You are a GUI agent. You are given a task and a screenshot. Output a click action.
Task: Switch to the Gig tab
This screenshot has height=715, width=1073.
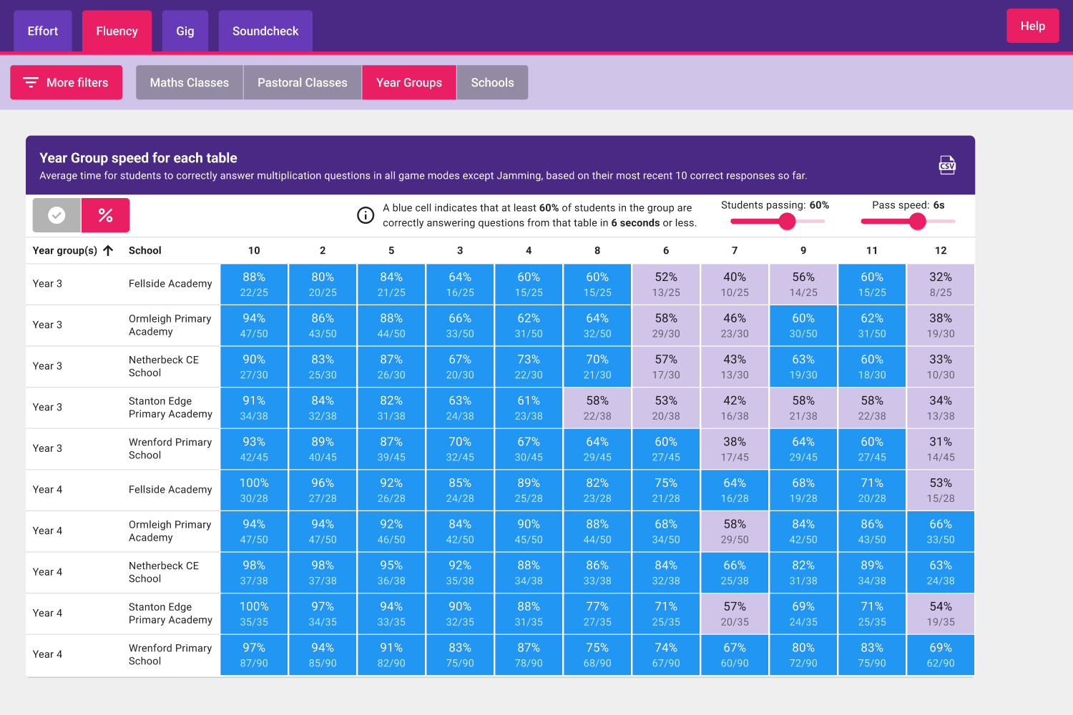(x=185, y=31)
